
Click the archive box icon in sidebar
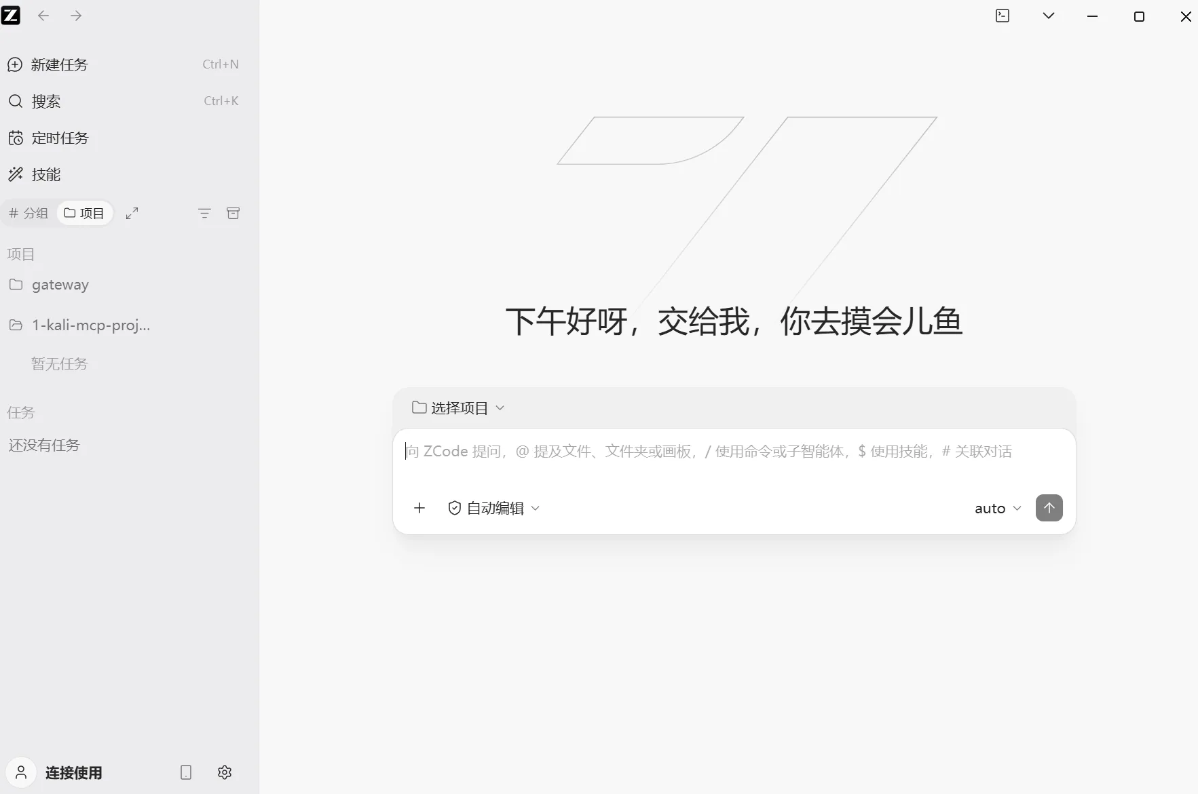[233, 214]
